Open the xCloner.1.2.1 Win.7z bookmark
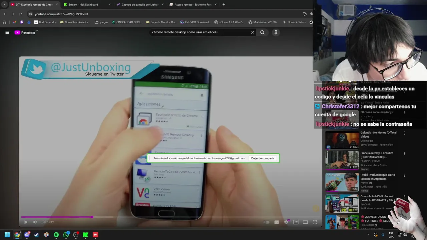Image resolution: width=427 pixels, height=240 pixels. (x=230, y=22)
